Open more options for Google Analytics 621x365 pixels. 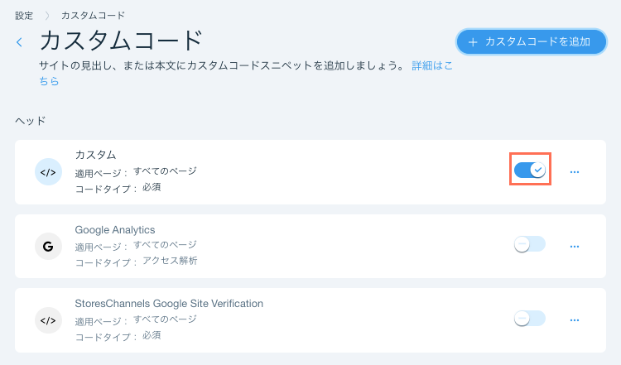pyautogui.click(x=575, y=246)
